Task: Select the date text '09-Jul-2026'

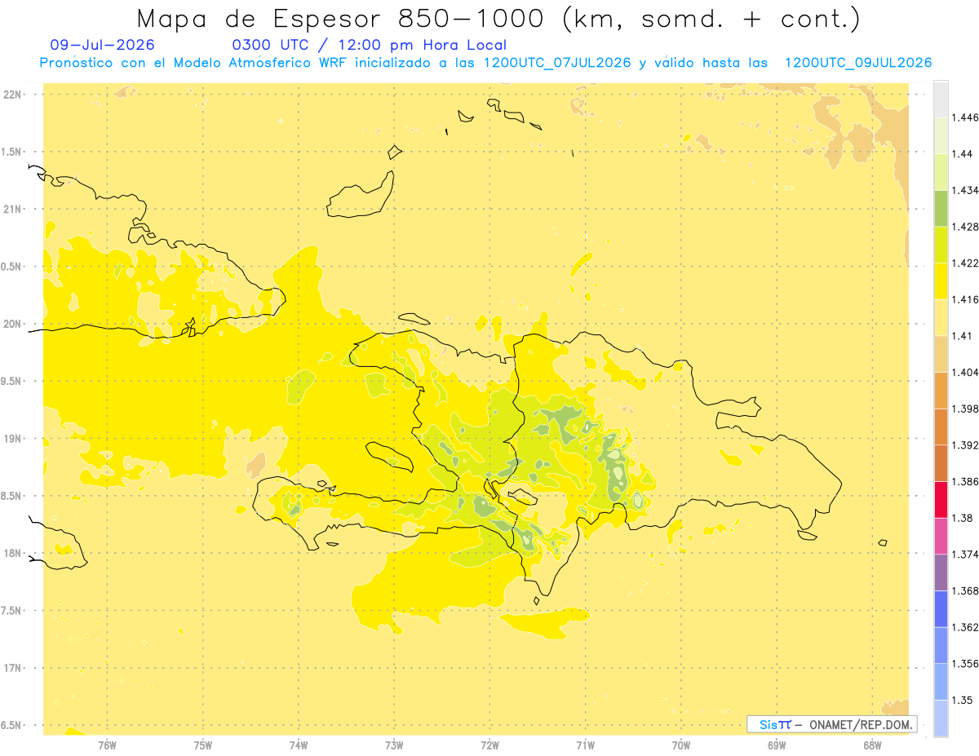Action: coord(102,45)
